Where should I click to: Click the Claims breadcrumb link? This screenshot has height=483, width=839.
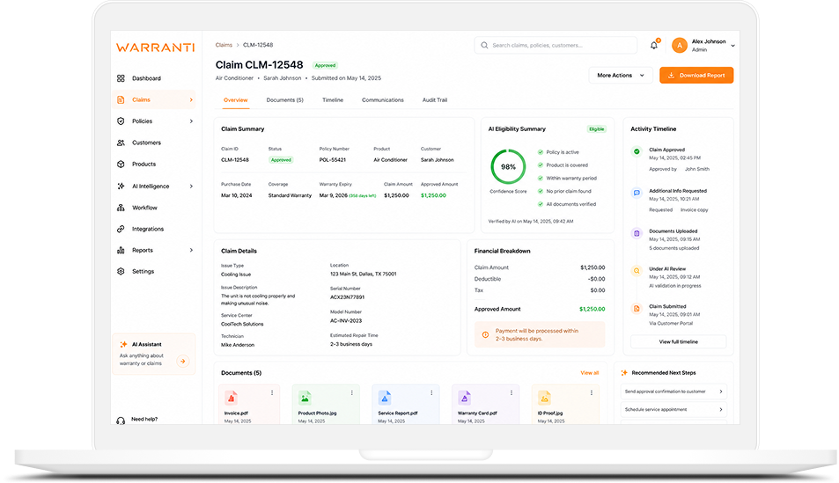tap(224, 45)
